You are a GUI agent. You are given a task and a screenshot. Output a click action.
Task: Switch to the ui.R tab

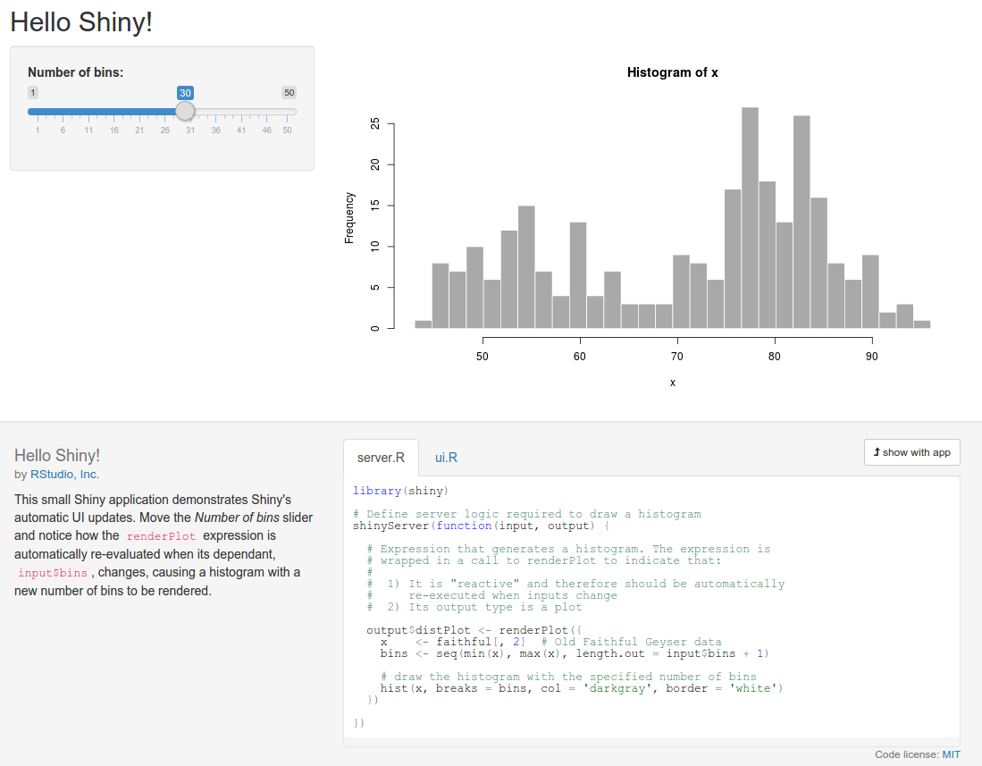446,458
